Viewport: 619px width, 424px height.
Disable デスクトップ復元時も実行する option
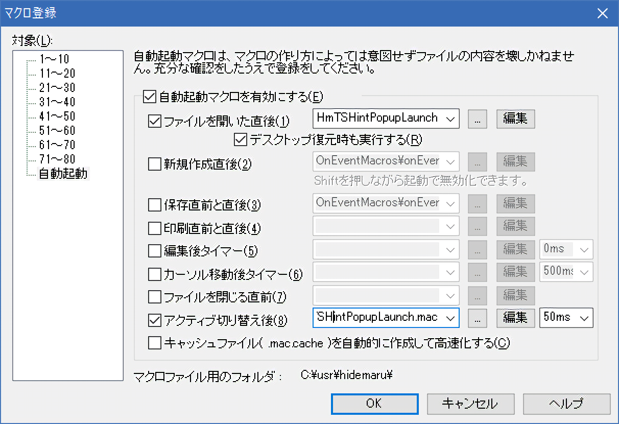240,139
